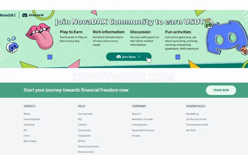Viewport: 248px width, 155px height.
Task: Open the Contents link under Help
Action: [x=82, y=125]
